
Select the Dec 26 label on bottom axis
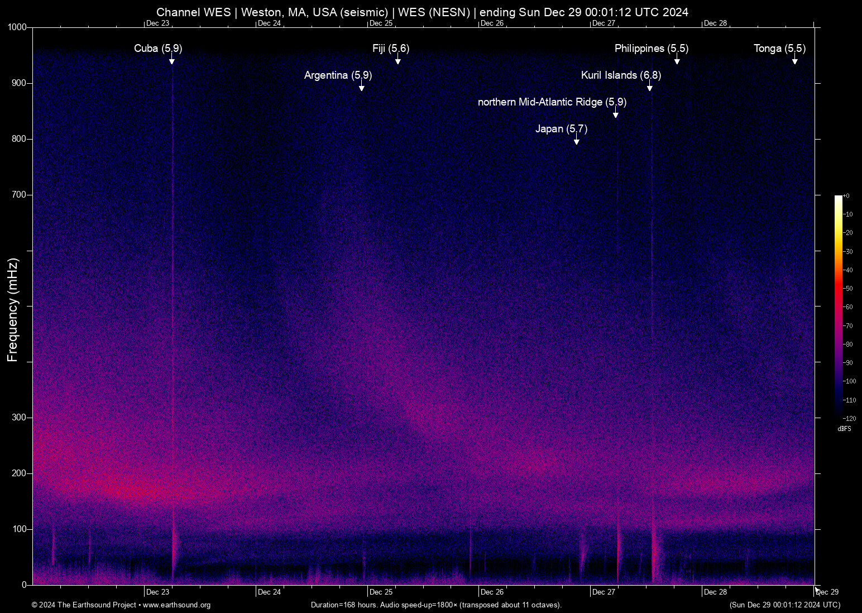pos(492,592)
